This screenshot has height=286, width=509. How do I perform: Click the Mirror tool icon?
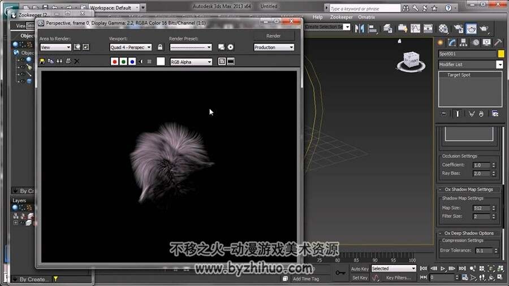359,29
